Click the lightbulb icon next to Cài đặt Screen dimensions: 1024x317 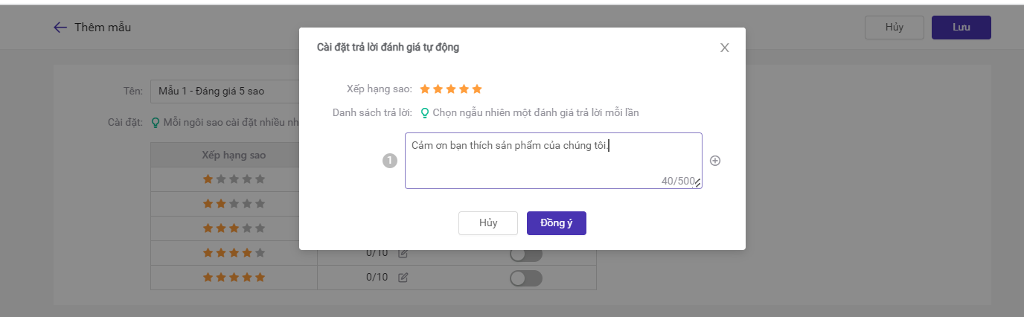[156, 122]
